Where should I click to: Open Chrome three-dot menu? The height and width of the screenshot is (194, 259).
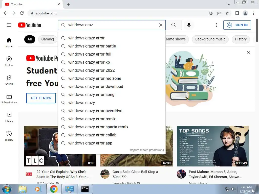(253, 13)
